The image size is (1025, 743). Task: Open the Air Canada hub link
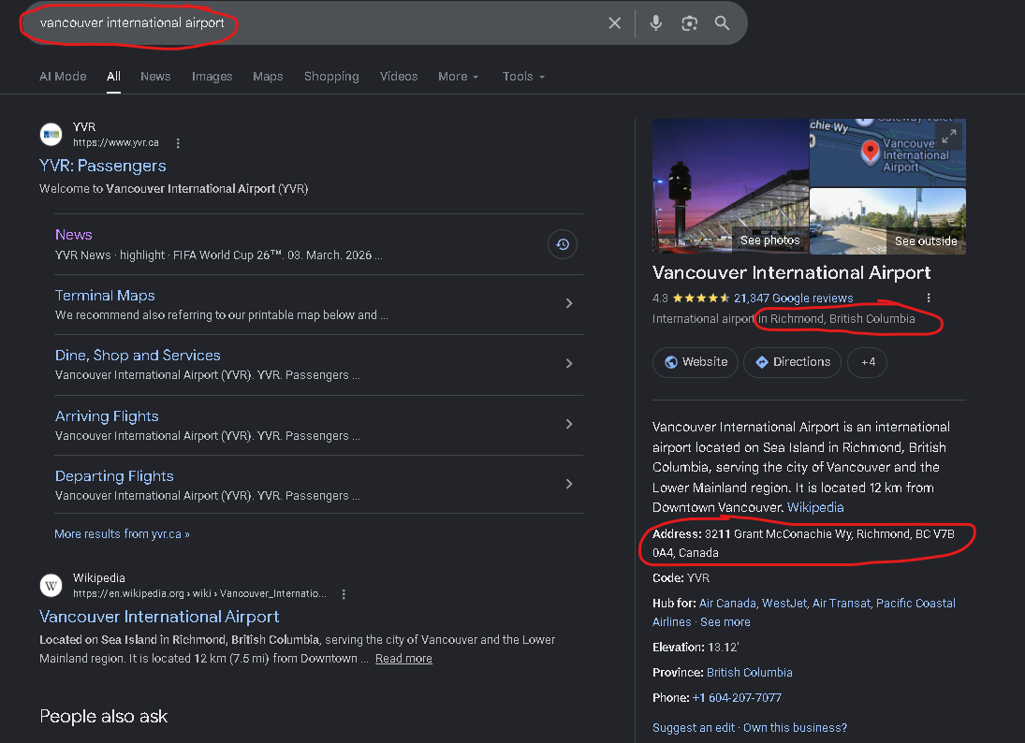727,604
